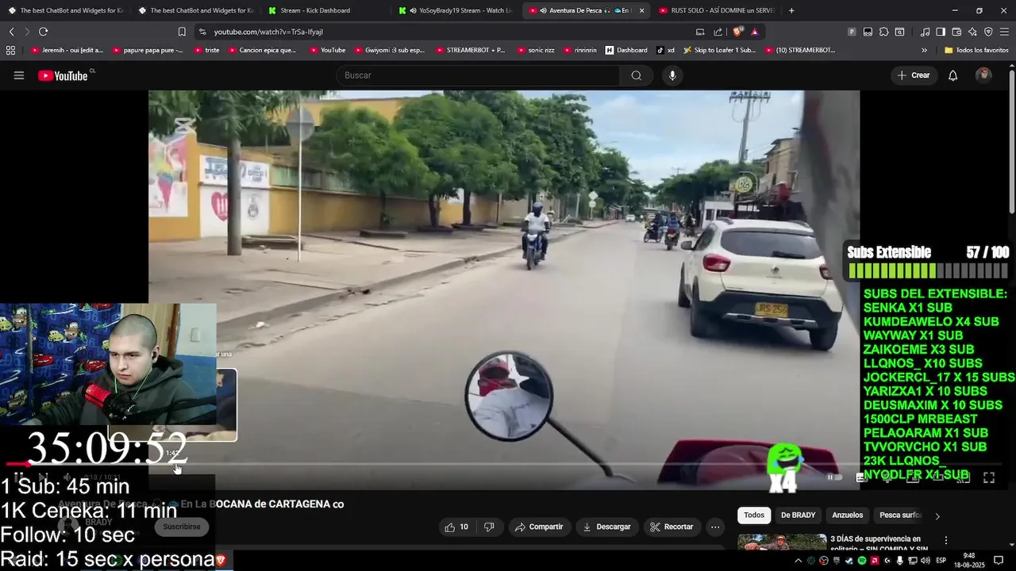Enter fullscreen on the video player
Image resolution: width=1016 pixels, height=571 pixels.
click(989, 477)
